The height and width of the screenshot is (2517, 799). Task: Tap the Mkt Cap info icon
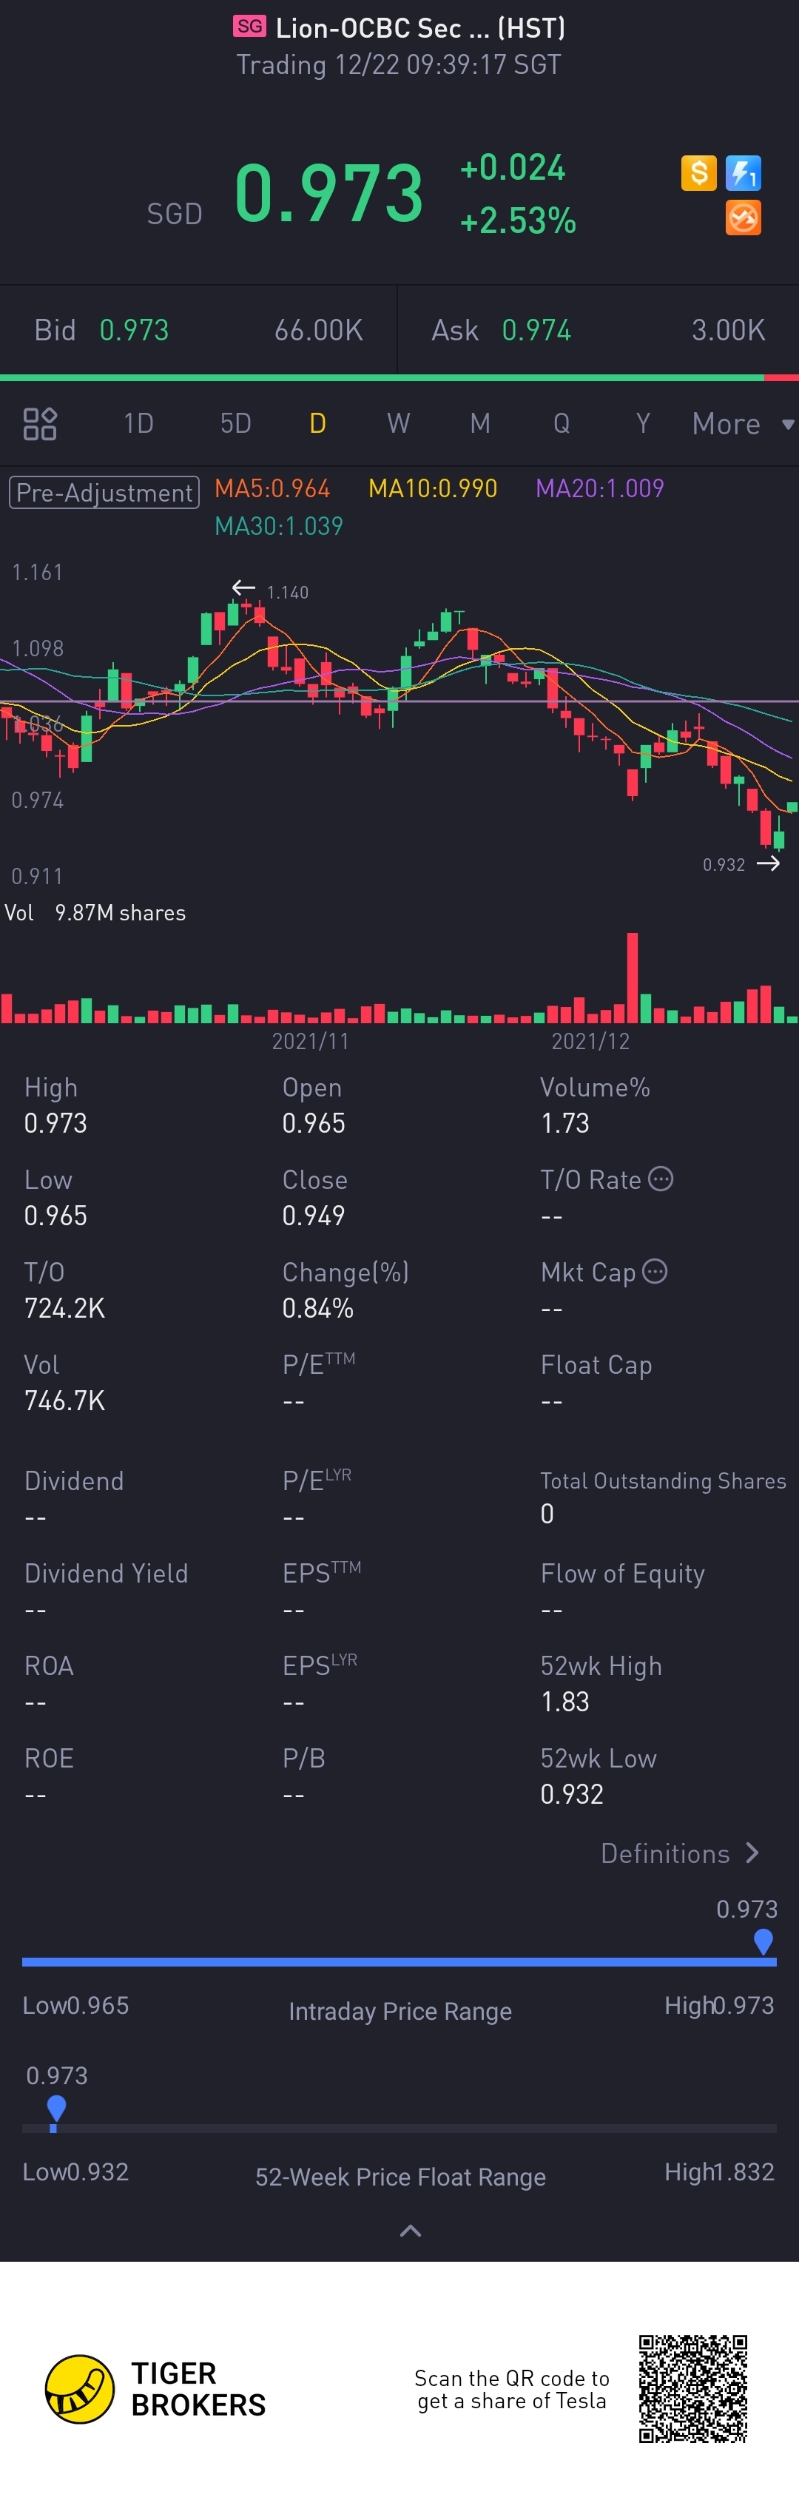tap(655, 1271)
